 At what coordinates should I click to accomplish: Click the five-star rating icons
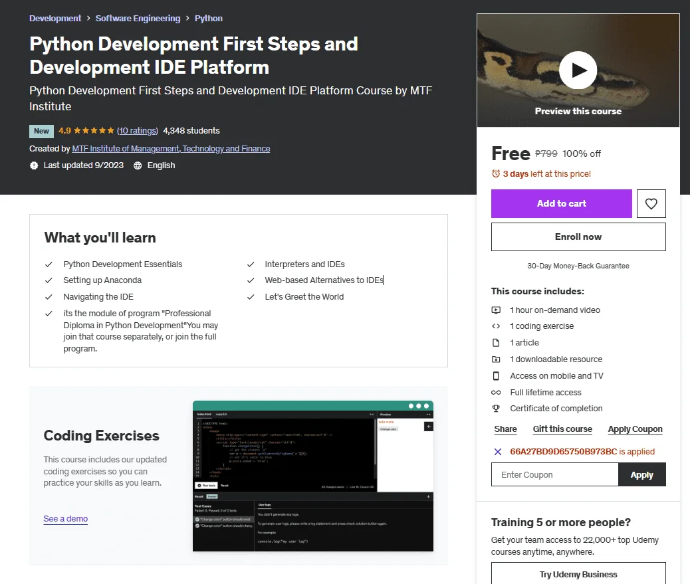94,131
